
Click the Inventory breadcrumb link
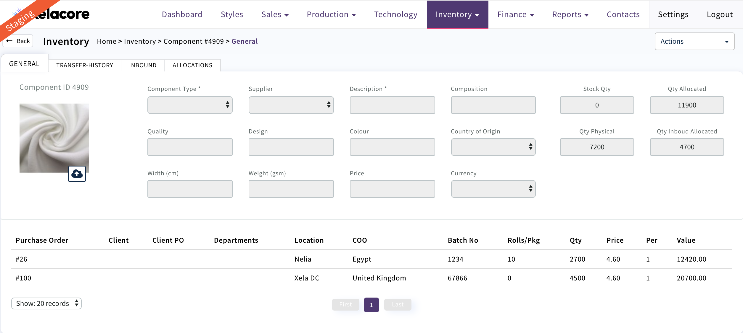140,41
